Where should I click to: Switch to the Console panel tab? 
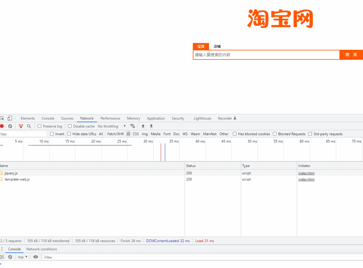click(x=48, y=118)
